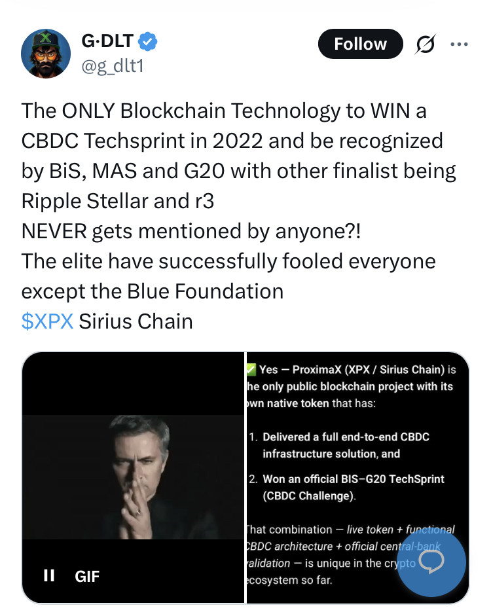Open the three-dot more options menu

click(460, 45)
